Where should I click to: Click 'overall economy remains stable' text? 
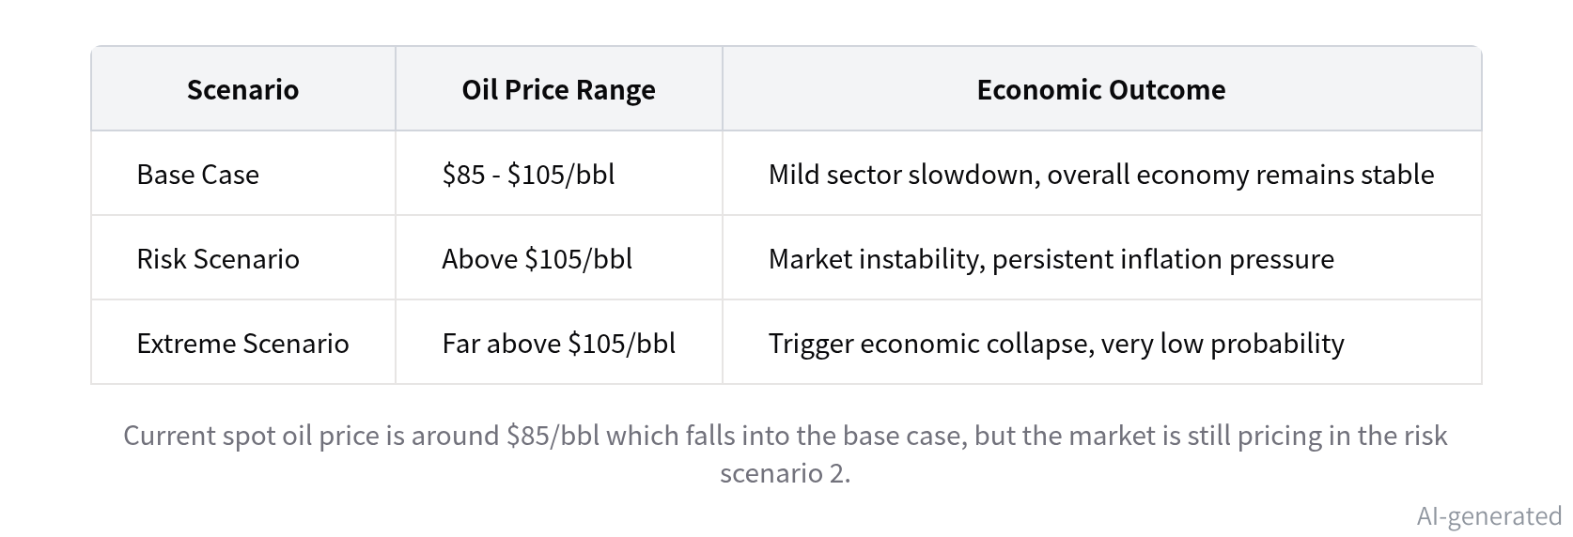tap(1240, 175)
